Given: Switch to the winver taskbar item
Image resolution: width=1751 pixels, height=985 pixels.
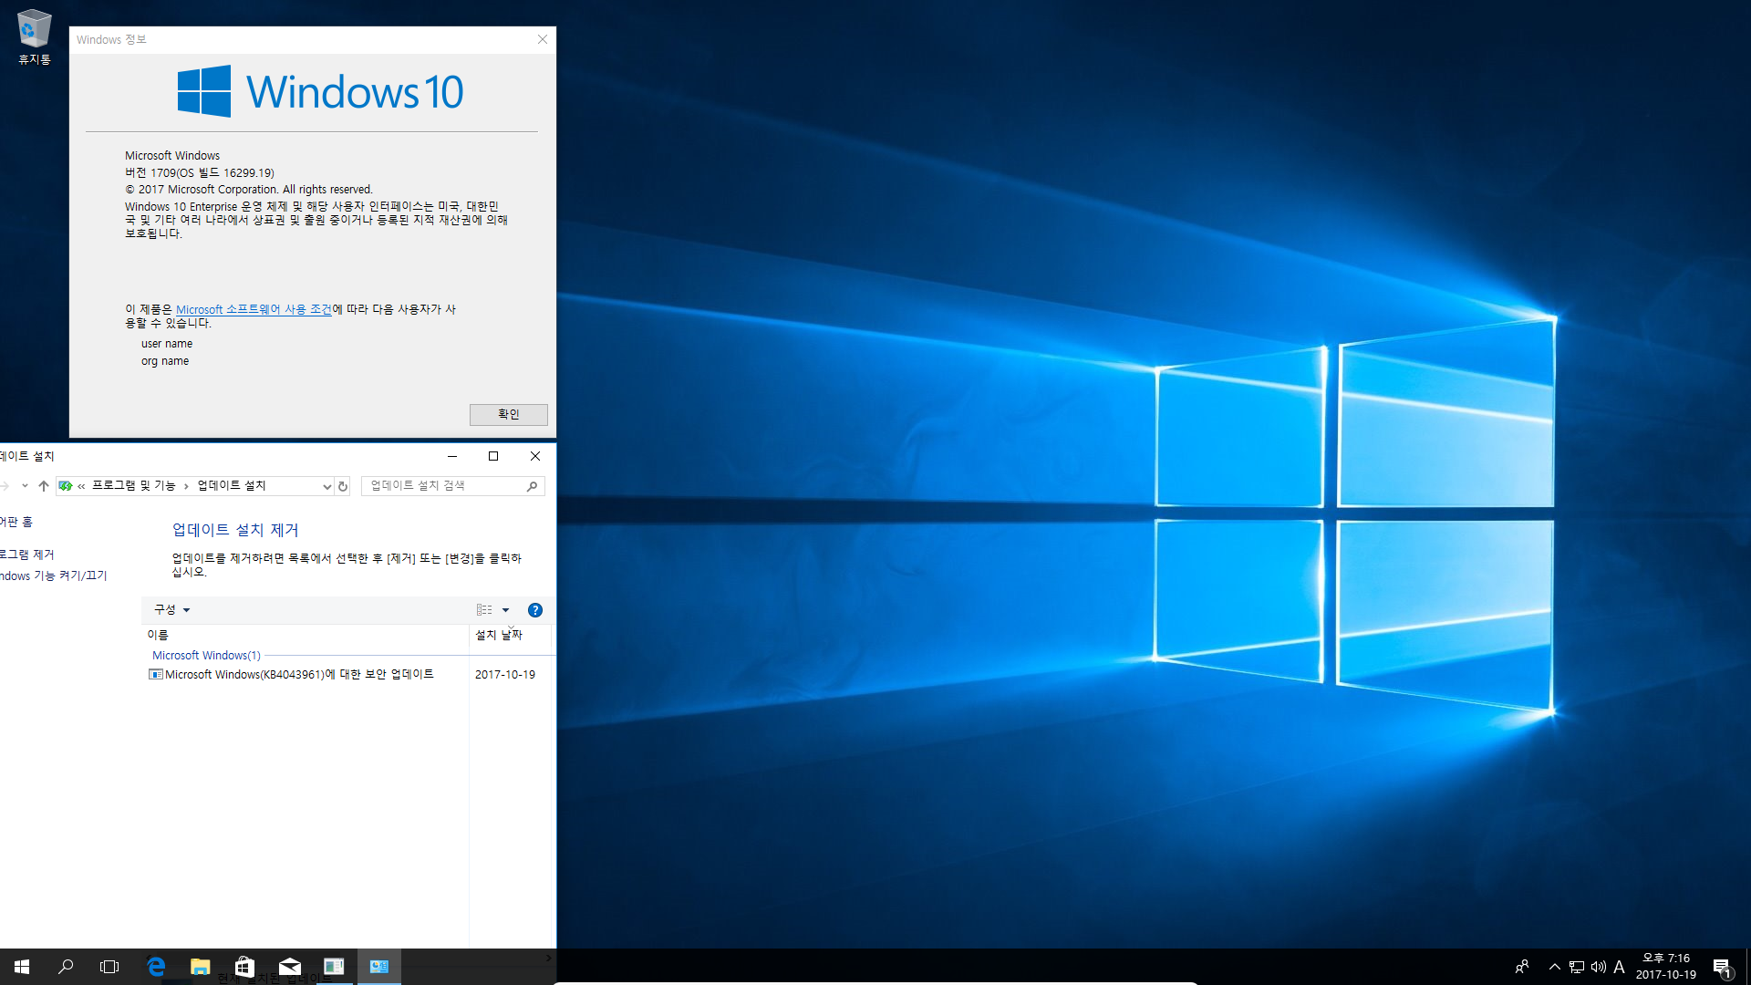Looking at the screenshot, I should [x=334, y=967].
